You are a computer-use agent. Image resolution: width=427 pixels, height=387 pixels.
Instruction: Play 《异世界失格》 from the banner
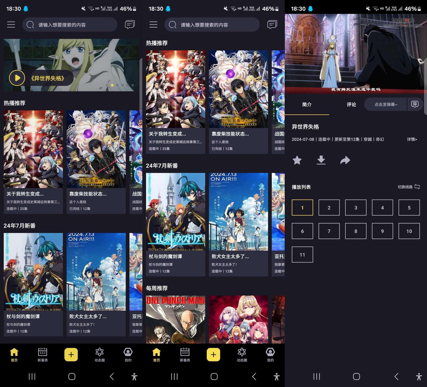(x=17, y=78)
